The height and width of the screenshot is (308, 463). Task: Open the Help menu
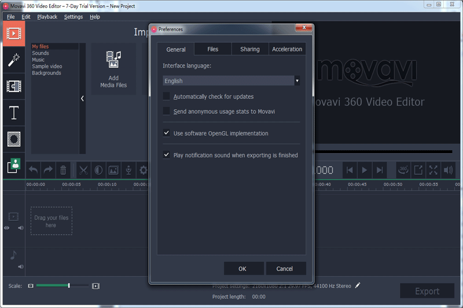pyautogui.click(x=95, y=17)
